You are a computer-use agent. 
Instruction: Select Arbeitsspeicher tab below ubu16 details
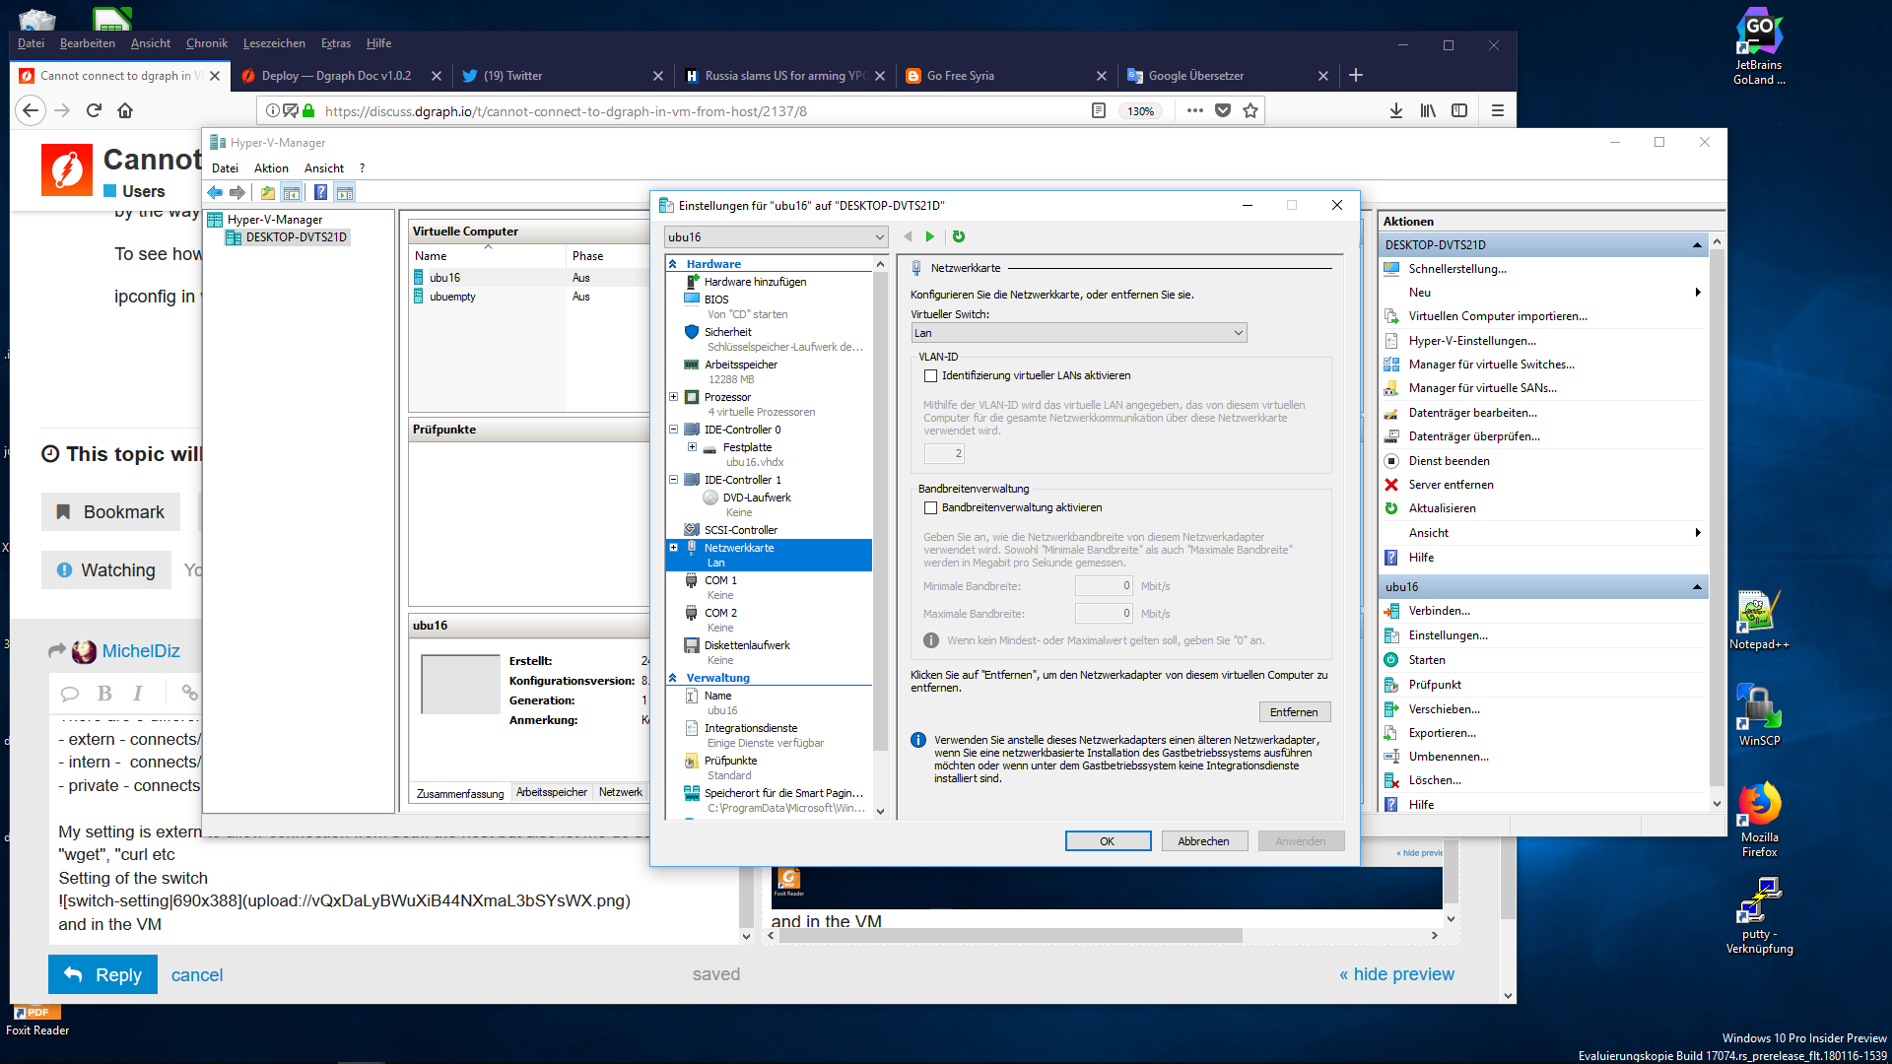[x=551, y=792]
